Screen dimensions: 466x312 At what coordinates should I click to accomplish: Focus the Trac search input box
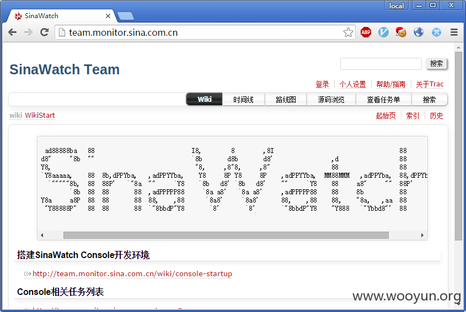coord(381,64)
